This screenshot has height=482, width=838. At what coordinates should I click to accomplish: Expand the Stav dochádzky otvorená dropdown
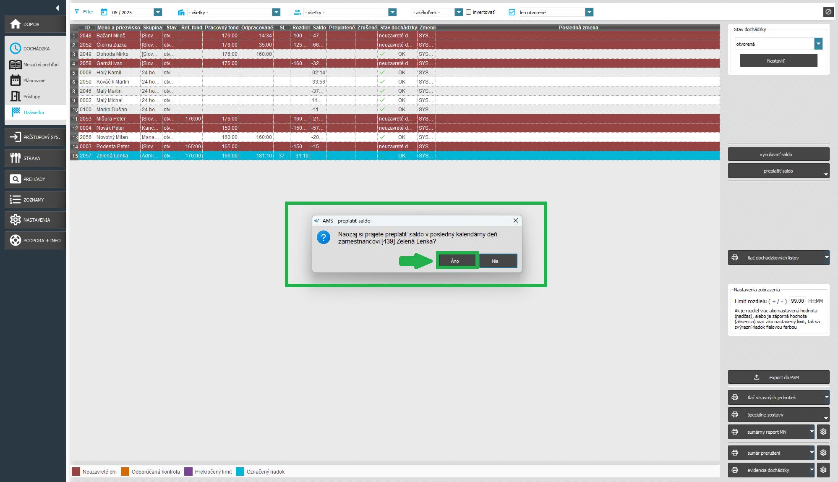click(x=818, y=44)
